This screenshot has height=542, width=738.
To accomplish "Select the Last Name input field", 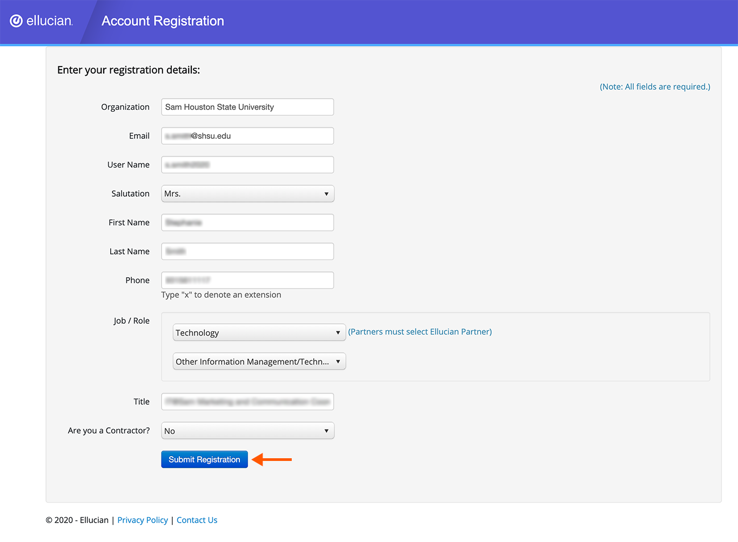I will 247,251.
